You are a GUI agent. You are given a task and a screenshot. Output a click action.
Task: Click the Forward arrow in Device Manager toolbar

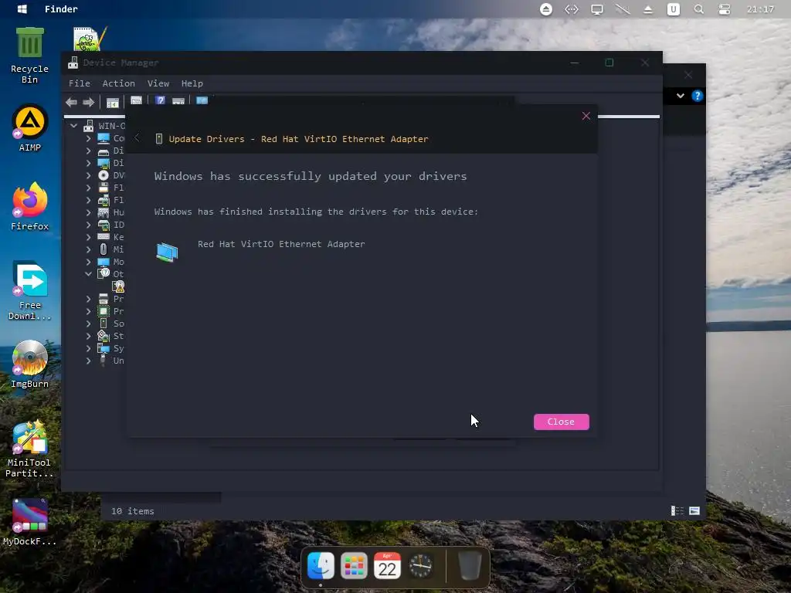point(88,103)
